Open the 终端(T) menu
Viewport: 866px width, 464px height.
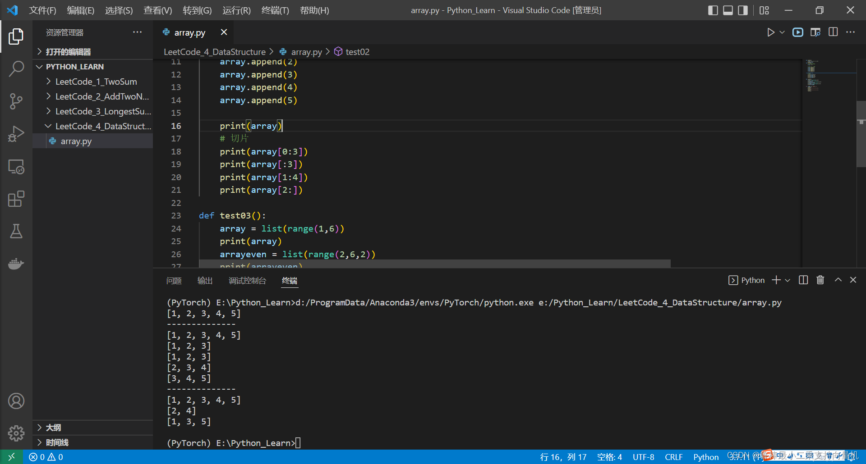tap(275, 10)
